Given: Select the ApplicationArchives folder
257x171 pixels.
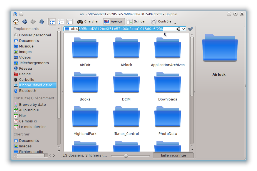Looking at the screenshot, I should [168, 52].
